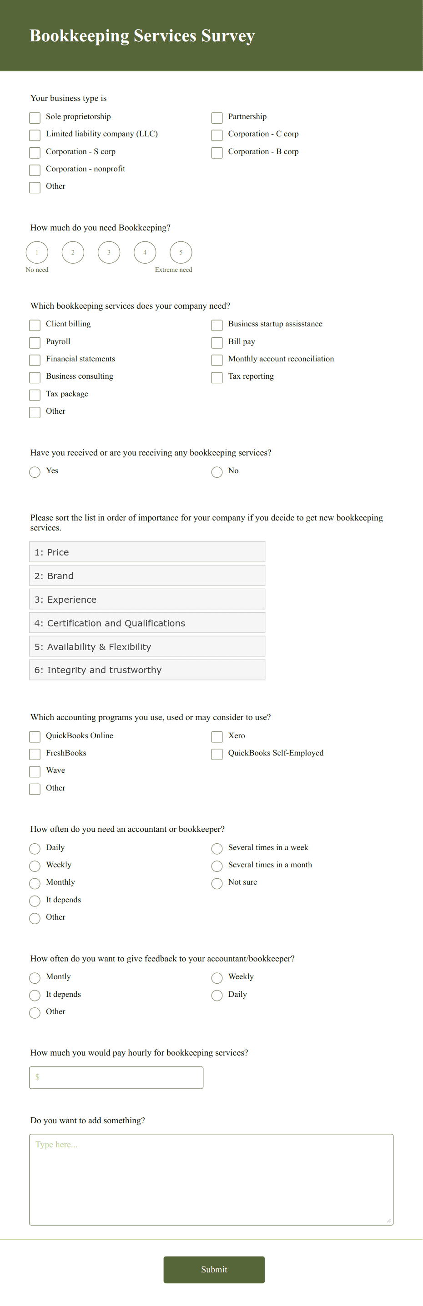The image size is (423, 1306).
Task: Check the Payroll service checkbox
Action: [35, 342]
